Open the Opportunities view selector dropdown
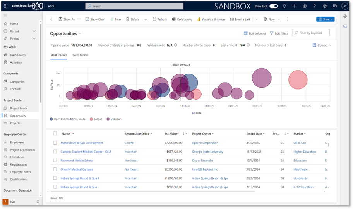The image size is (353, 209). pos(80,34)
